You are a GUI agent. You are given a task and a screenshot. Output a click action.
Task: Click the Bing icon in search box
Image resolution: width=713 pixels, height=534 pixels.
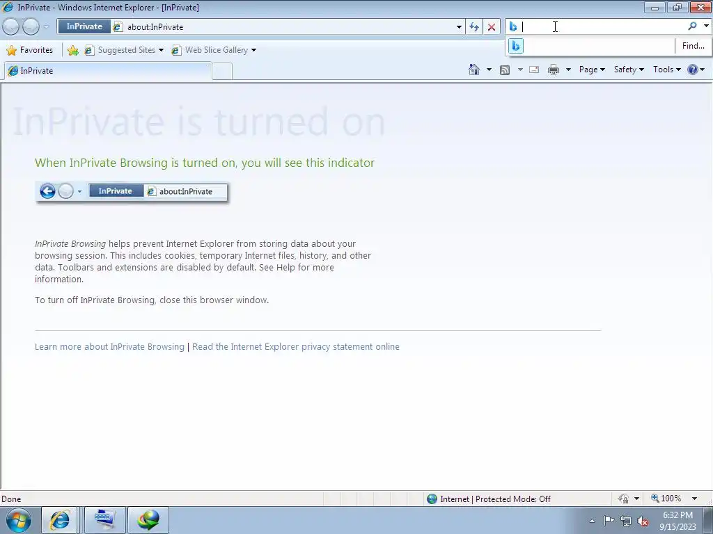[x=513, y=27]
